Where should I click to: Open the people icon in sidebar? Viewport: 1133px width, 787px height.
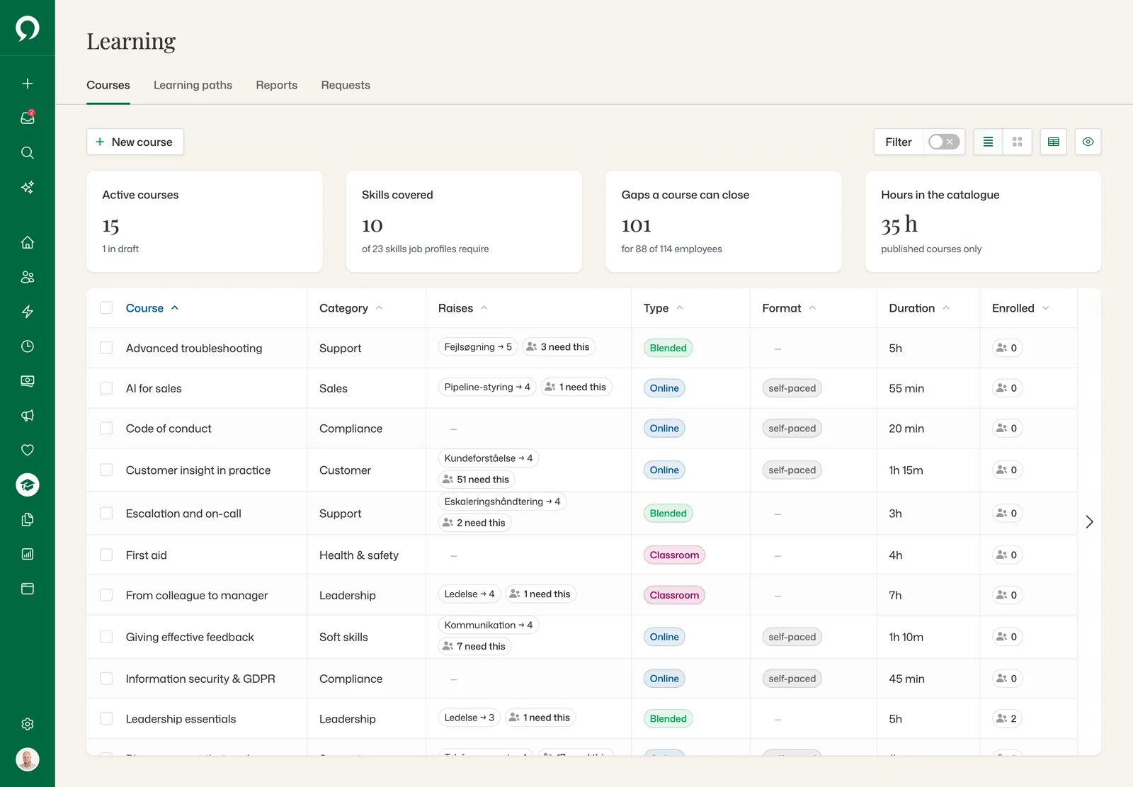click(x=28, y=277)
